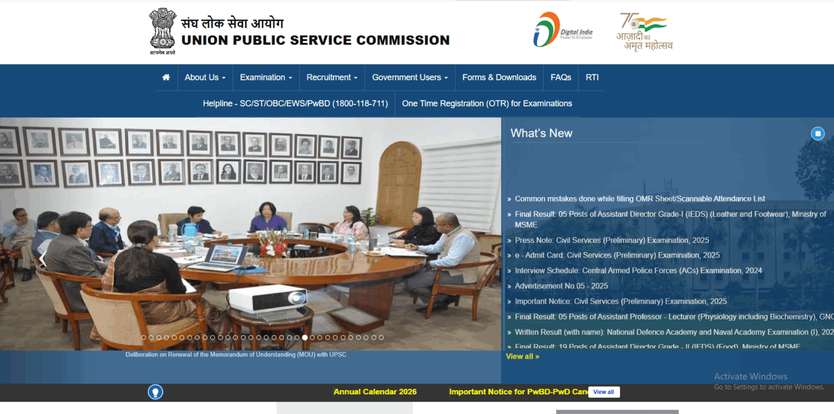Open Final Result Assistant Professor Physiology link
The height and width of the screenshot is (414, 834).
click(674, 317)
